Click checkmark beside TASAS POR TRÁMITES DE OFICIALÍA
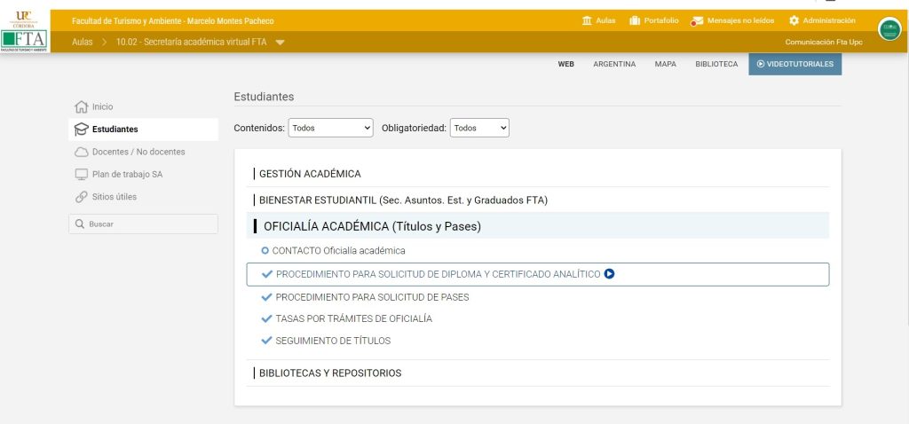Image resolution: width=909 pixels, height=424 pixels. 266,318
